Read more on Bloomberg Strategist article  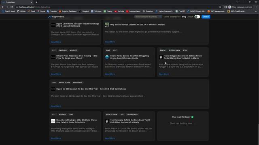pos(56,138)
